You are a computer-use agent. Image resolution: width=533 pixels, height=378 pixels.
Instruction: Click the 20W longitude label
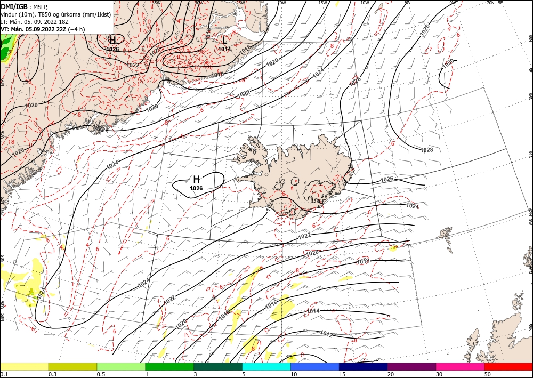(x=281, y=2)
